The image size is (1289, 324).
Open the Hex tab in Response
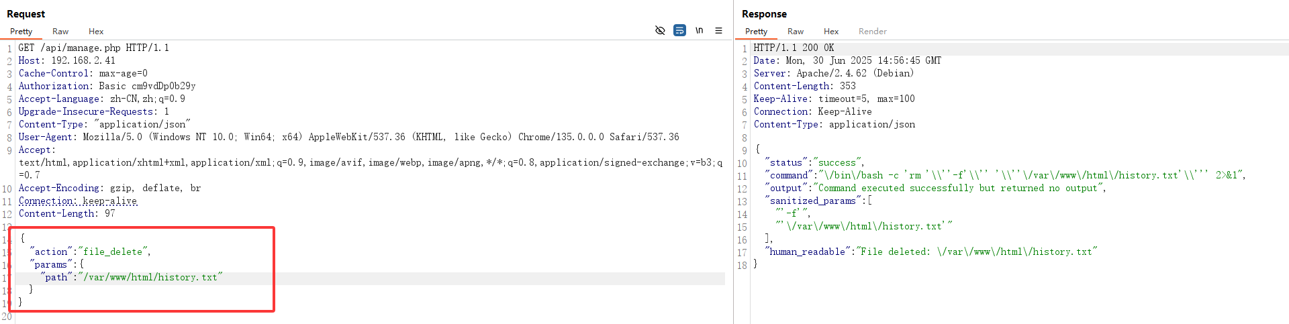coord(831,32)
